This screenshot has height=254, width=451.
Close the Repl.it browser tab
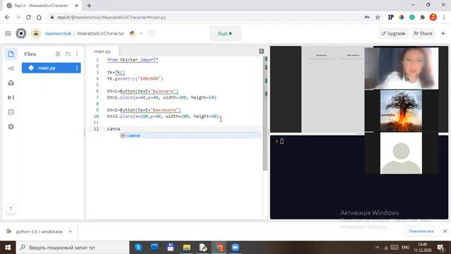pos(77,6)
